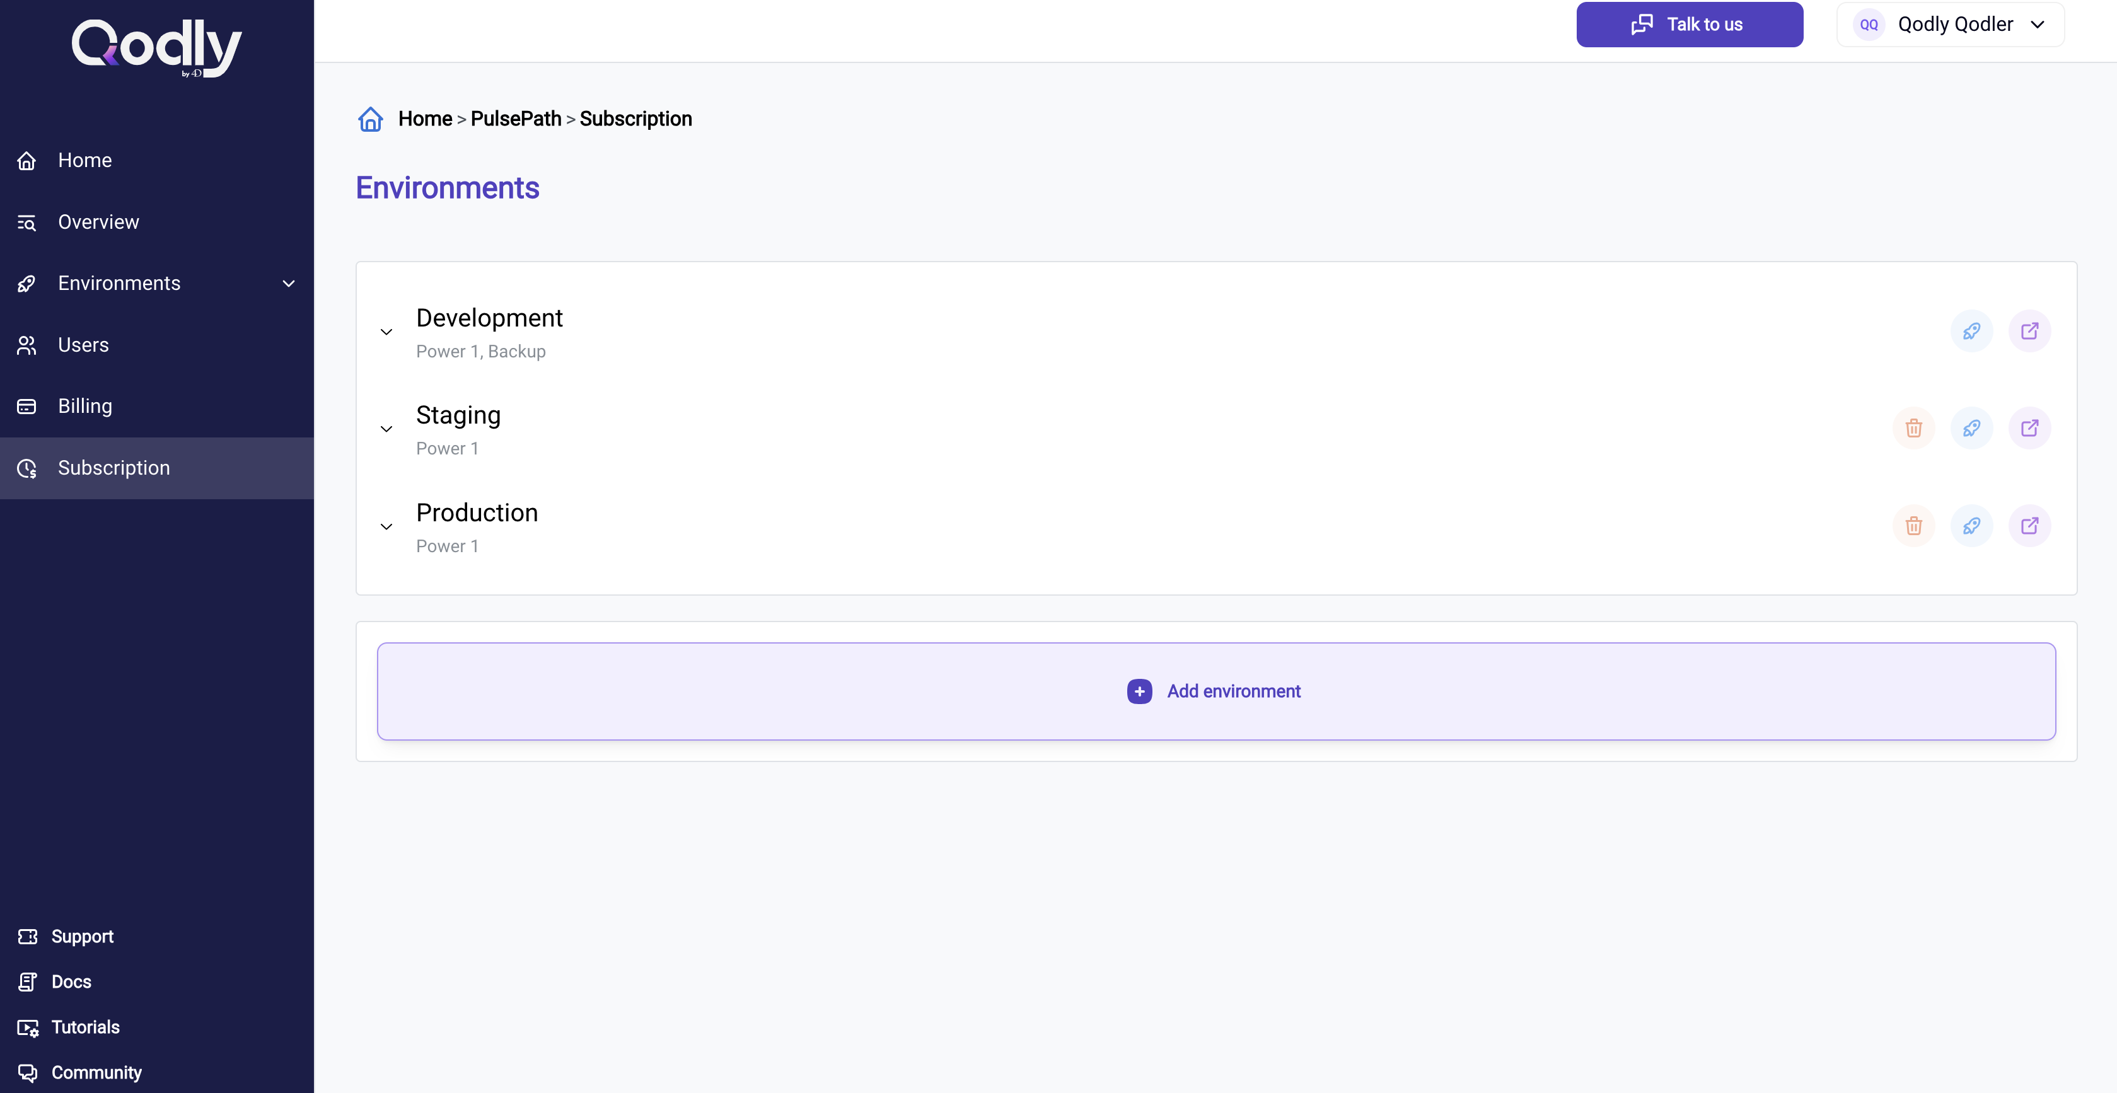Click the Production environment title
The width and height of the screenshot is (2117, 1093).
[x=477, y=514]
